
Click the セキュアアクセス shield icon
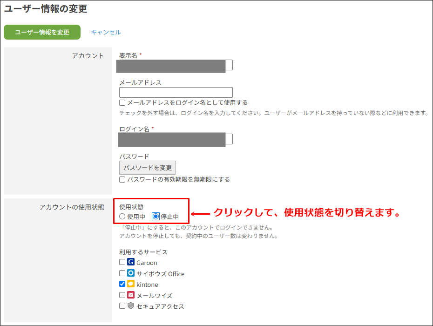131,306
